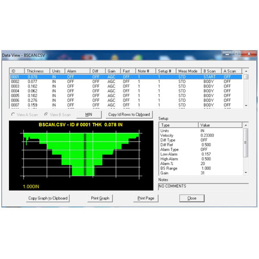Click the Meas Mode column header
Viewport: 259px width, 259px height.
pos(188,71)
